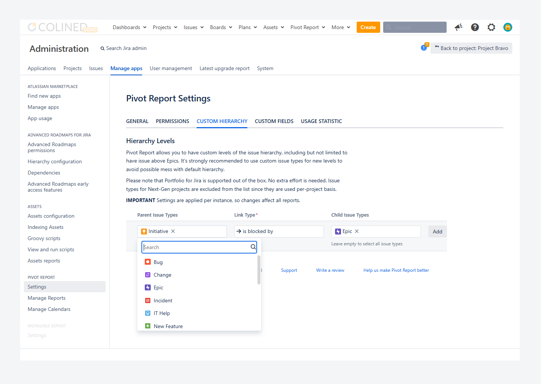541x384 pixels.
Task: Expand the More menu
Action: [x=341, y=27]
